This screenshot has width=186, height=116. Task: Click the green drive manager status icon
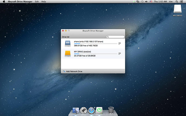[x=134, y=2]
